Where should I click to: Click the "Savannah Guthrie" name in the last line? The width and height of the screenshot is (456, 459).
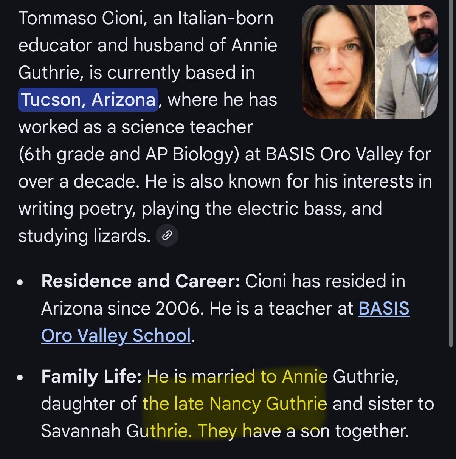114,431
